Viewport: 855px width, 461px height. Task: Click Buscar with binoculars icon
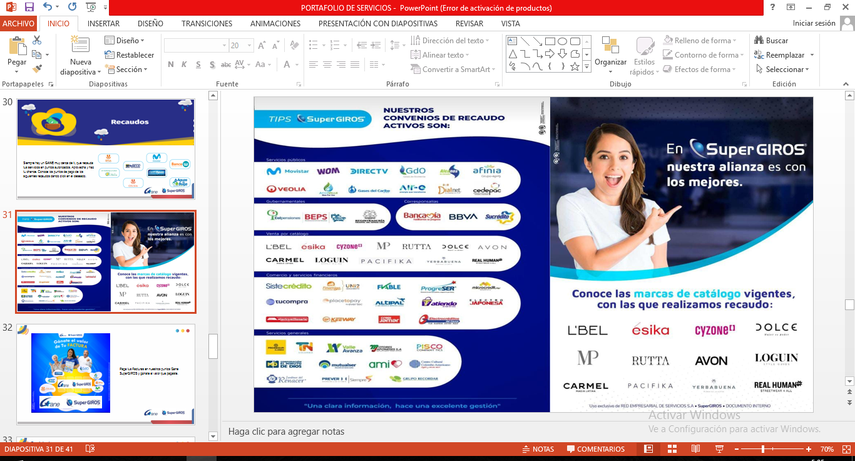pos(771,41)
